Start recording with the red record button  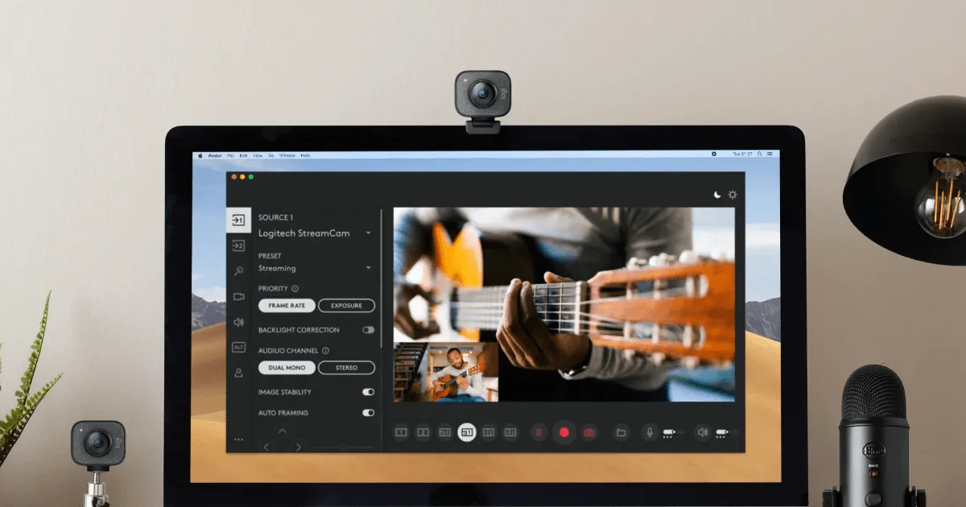(x=564, y=432)
